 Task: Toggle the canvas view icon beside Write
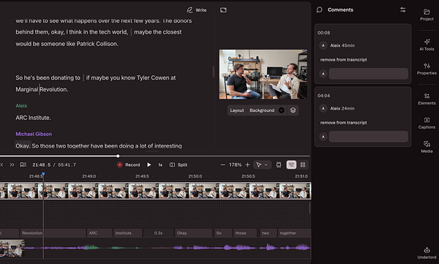click(223, 10)
